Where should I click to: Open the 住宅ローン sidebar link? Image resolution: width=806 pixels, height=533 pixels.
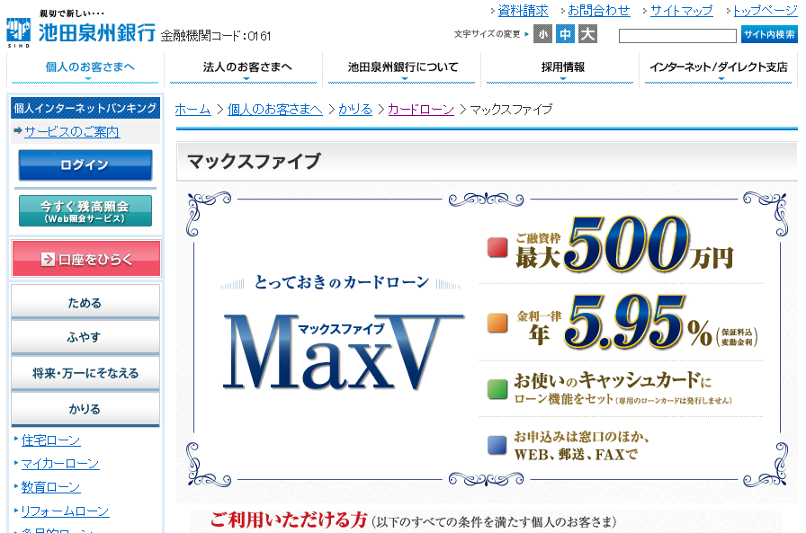(50, 440)
